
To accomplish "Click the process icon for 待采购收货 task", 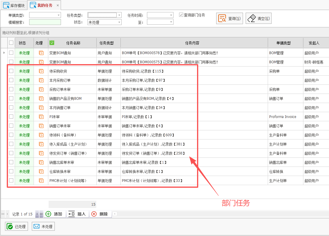I will click(41, 71).
